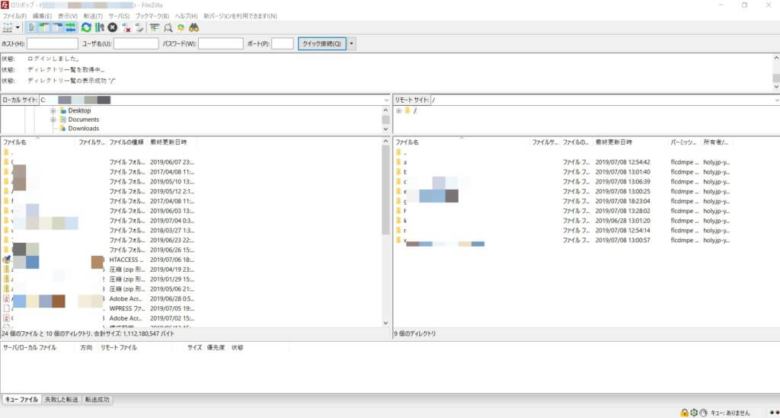Viewport: 780px width, 418px height.
Task: Toggle the message log display
Action: [x=31, y=27]
